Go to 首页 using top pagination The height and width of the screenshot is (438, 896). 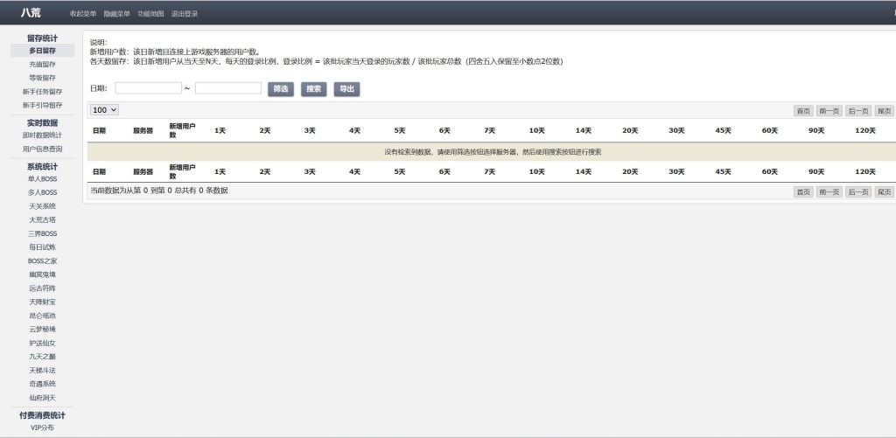coord(802,111)
